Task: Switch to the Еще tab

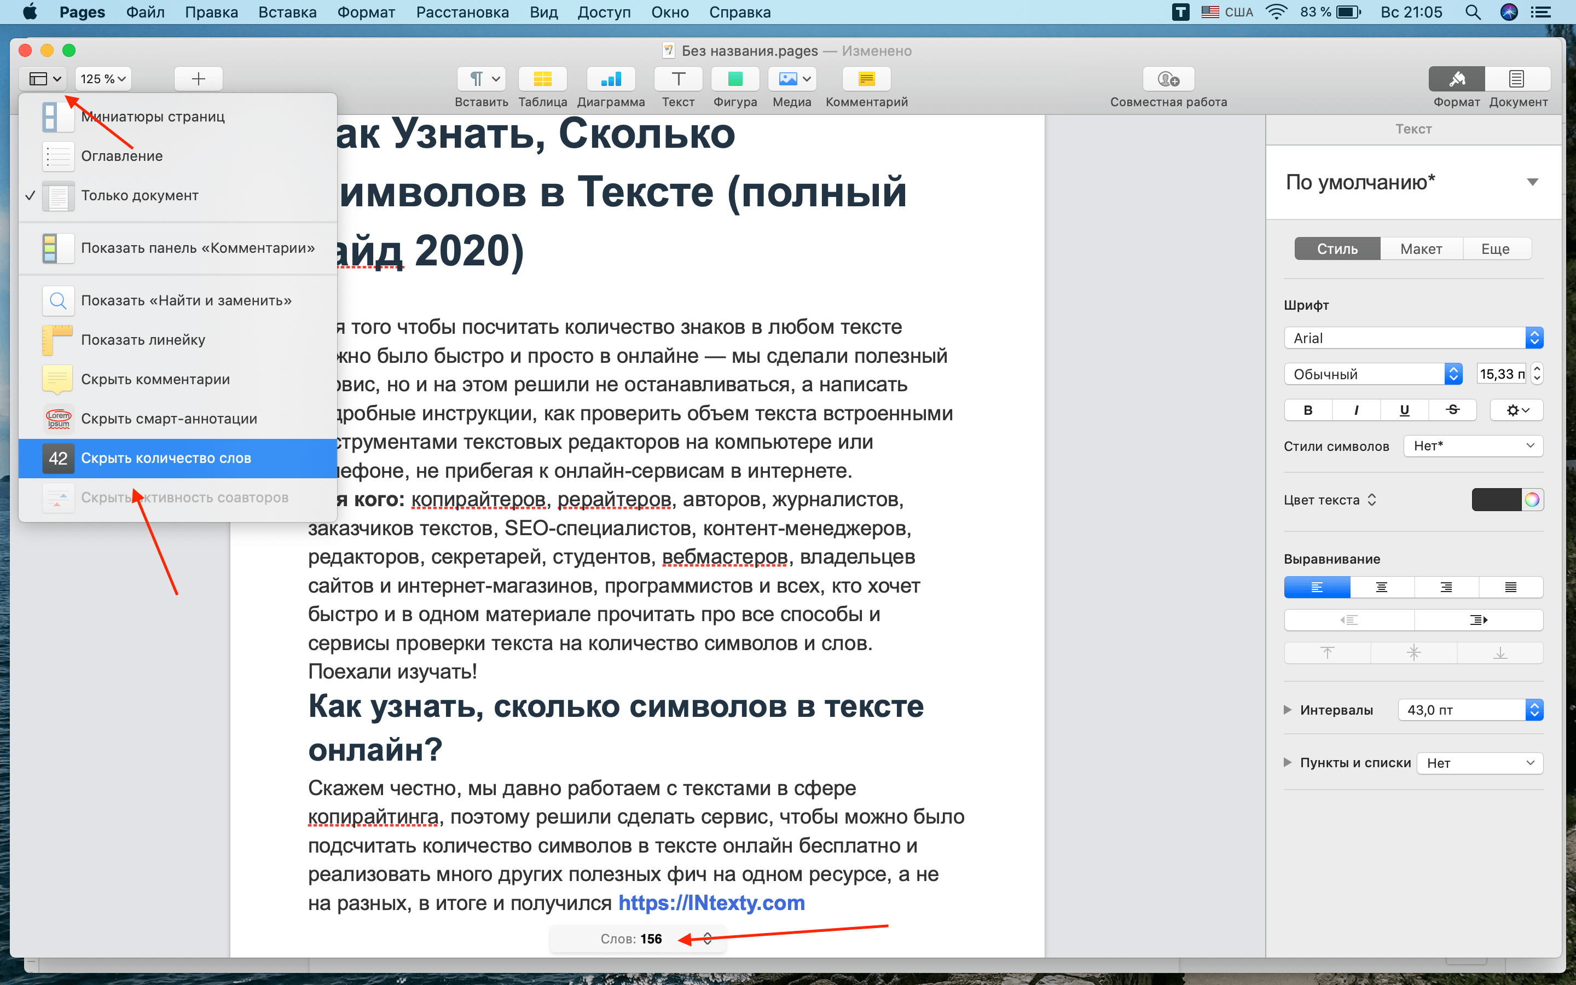Action: click(1496, 249)
